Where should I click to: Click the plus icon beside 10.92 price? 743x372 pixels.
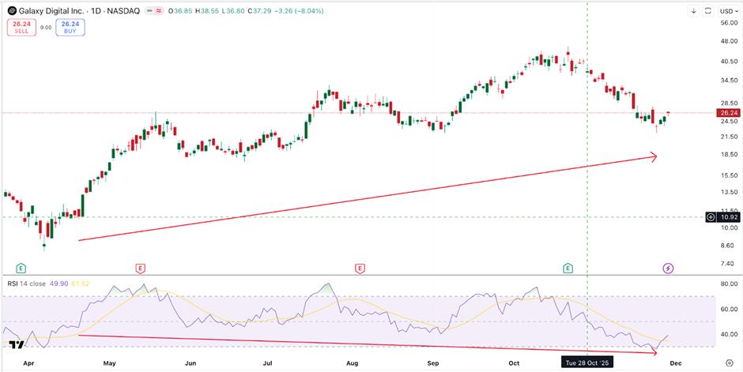click(711, 217)
